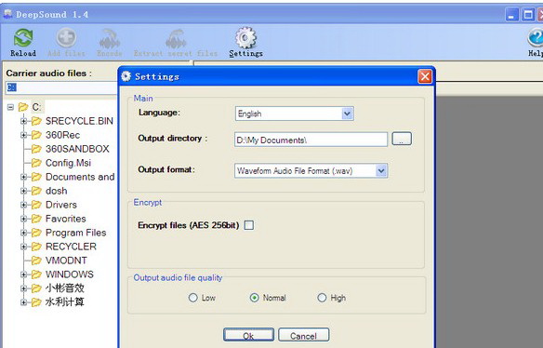This screenshot has height=348, width=543.
Task: Click the Extract secret files icon
Action: click(176, 39)
